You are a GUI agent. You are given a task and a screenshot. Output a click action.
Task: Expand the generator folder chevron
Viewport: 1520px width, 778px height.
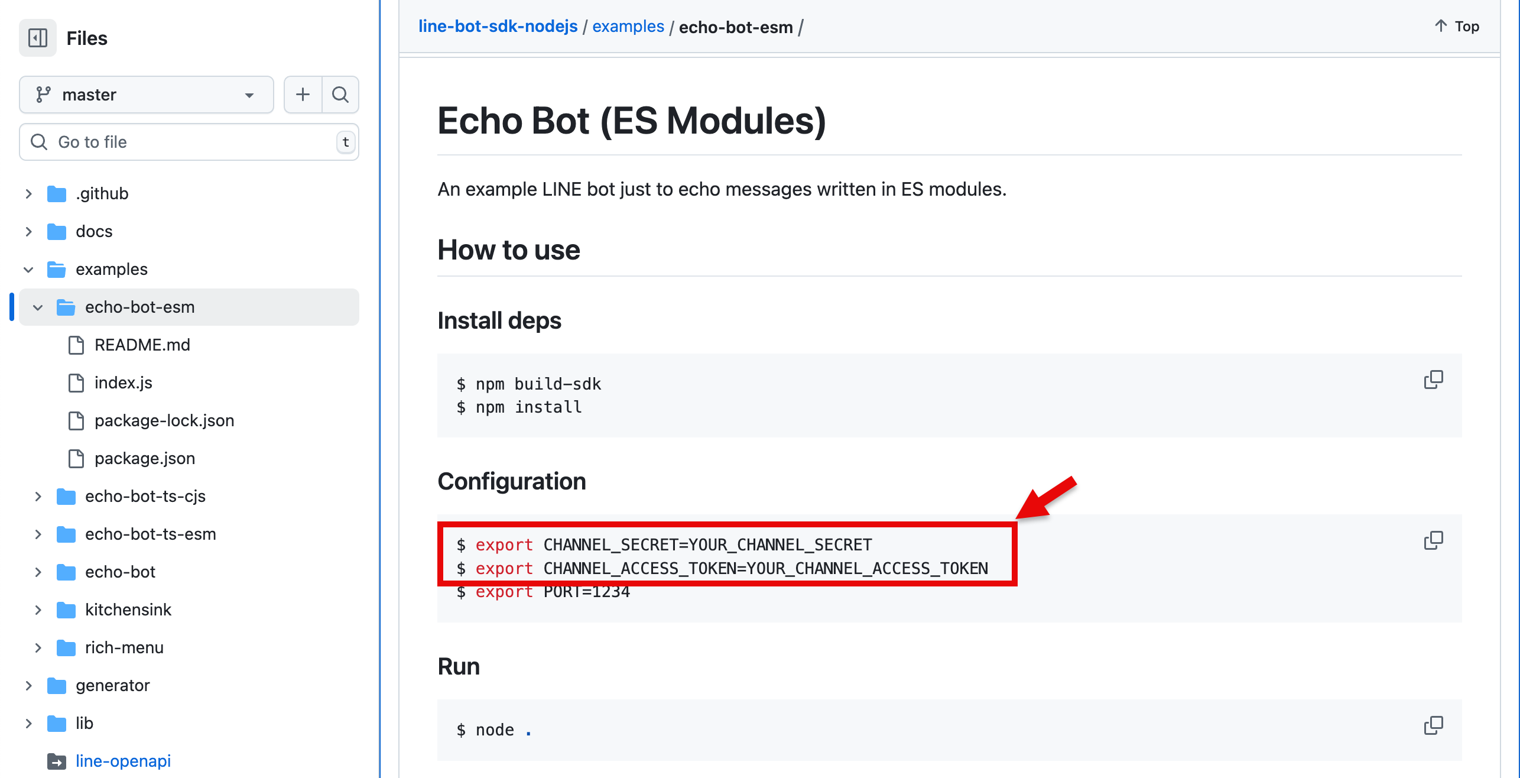[28, 686]
